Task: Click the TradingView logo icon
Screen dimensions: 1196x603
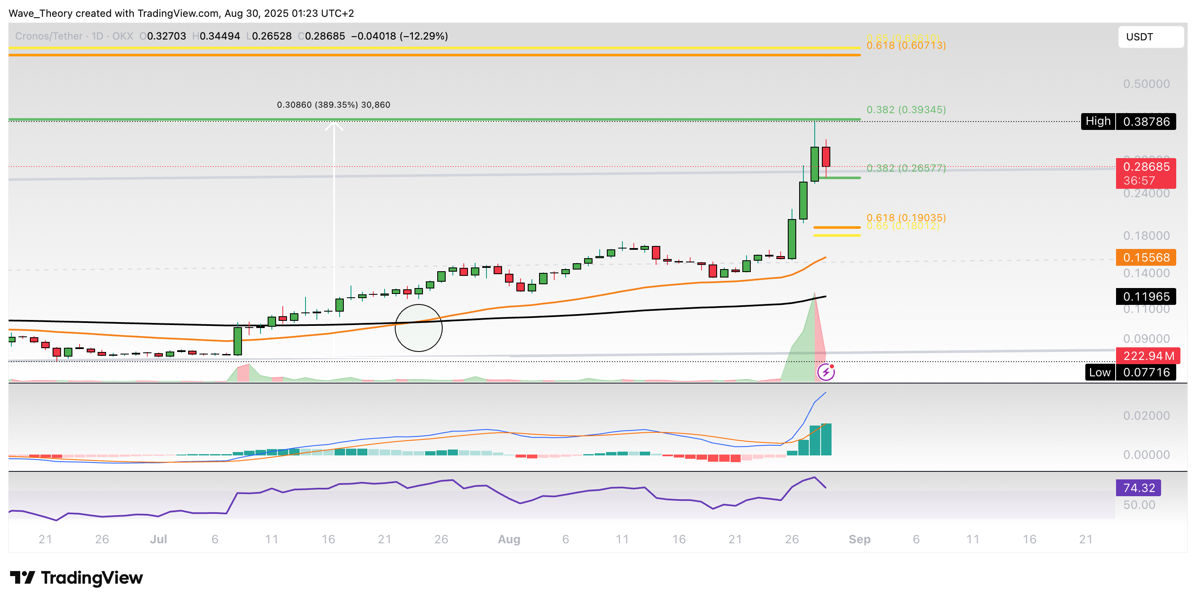Action: coord(22,577)
